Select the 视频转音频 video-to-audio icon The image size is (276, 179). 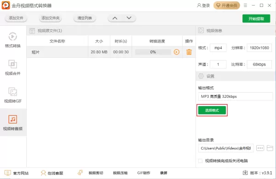point(13,119)
